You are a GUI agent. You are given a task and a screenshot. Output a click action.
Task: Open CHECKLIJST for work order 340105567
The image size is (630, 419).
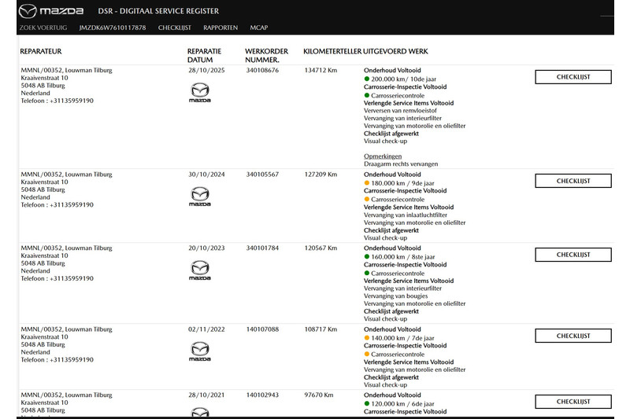pos(573,181)
